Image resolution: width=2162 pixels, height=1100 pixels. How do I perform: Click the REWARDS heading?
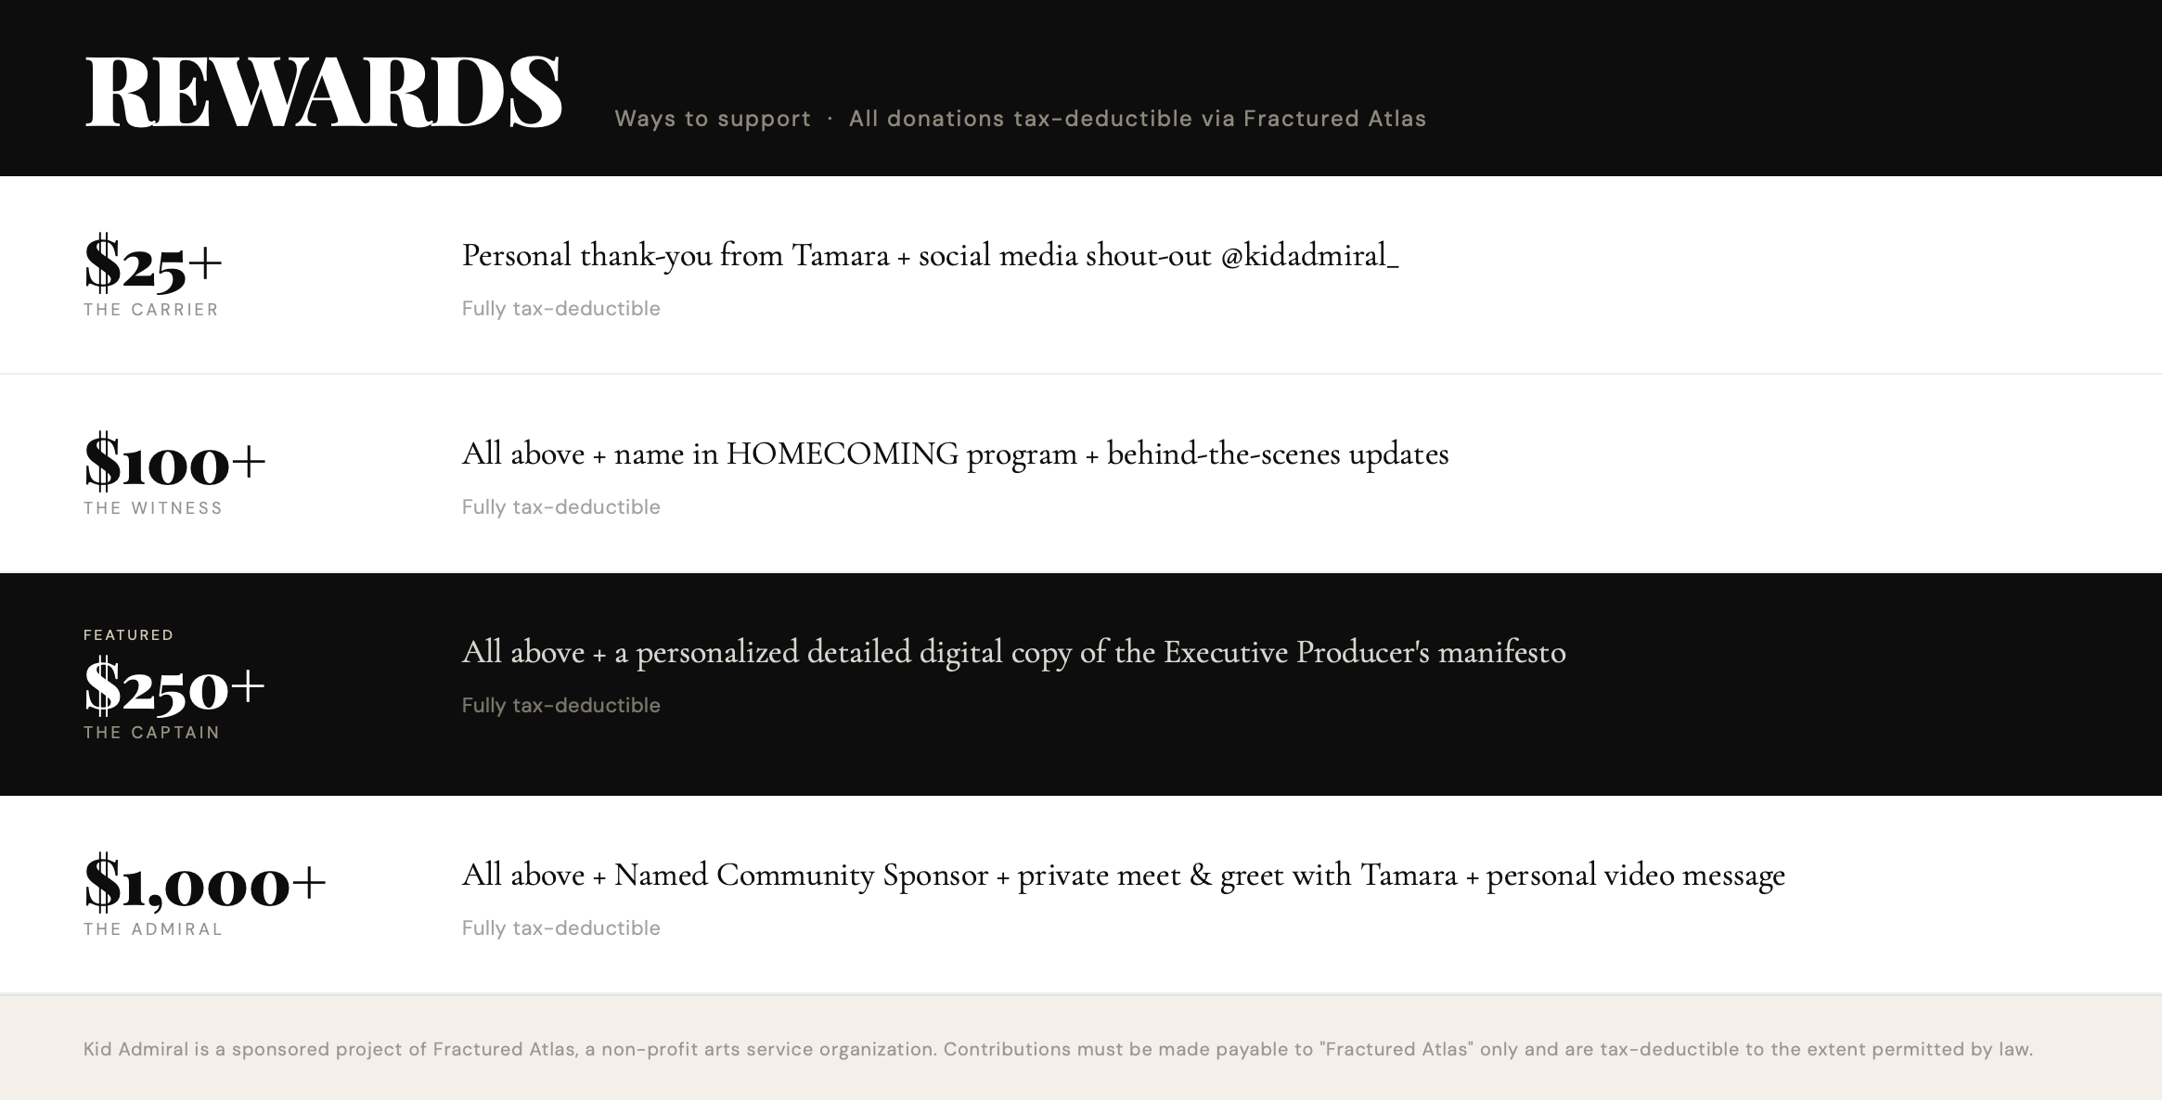click(x=323, y=91)
